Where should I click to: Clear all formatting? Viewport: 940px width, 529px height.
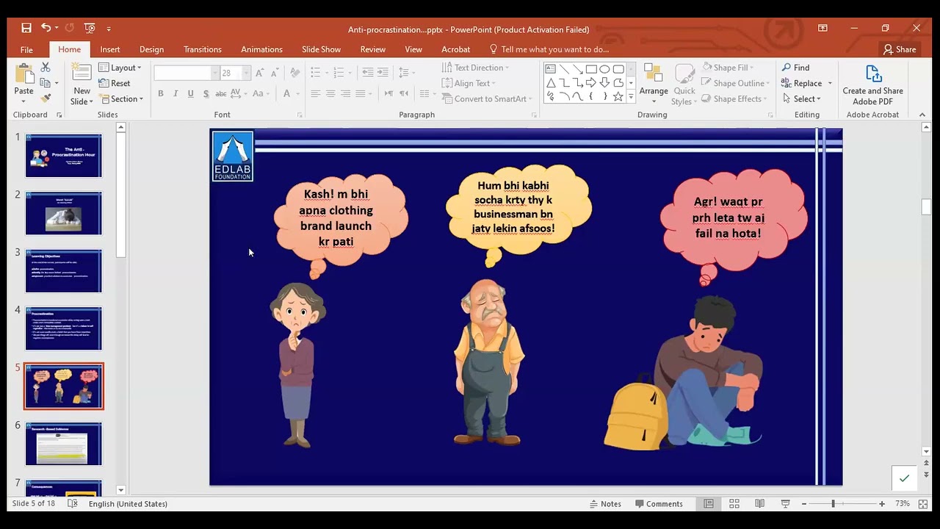click(x=294, y=73)
